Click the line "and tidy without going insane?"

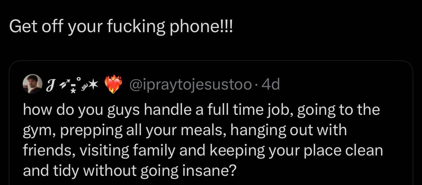[x=129, y=171]
